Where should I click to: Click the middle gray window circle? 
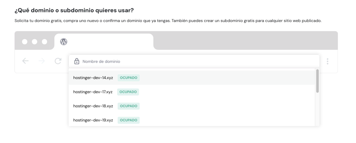(x=34, y=42)
